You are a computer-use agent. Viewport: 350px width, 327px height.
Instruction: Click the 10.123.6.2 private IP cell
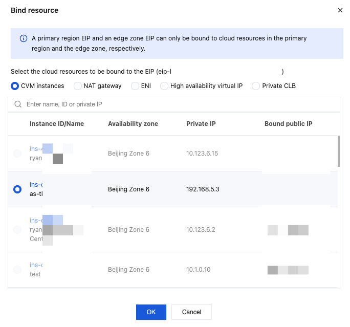pos(201,230)
